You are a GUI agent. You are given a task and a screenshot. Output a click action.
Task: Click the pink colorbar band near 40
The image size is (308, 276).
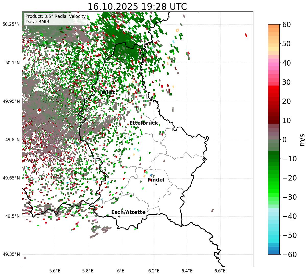[x=274, y=63]
